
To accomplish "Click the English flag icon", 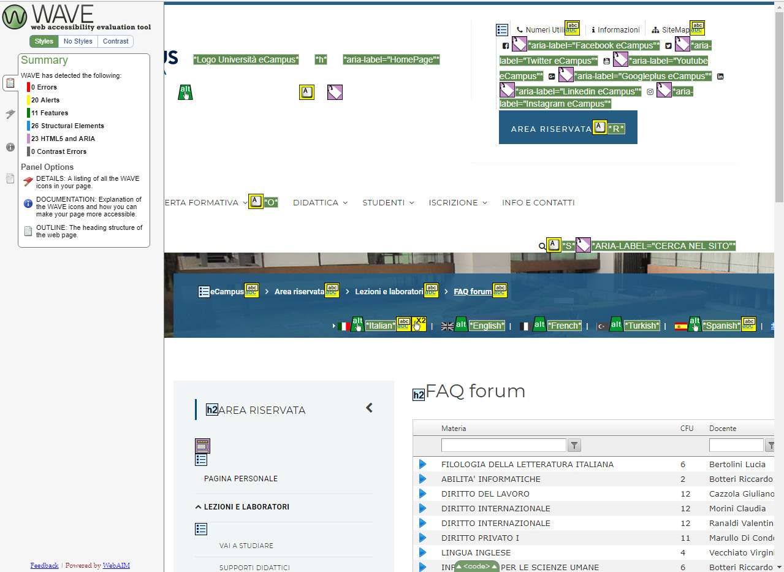I will point(447,326).
